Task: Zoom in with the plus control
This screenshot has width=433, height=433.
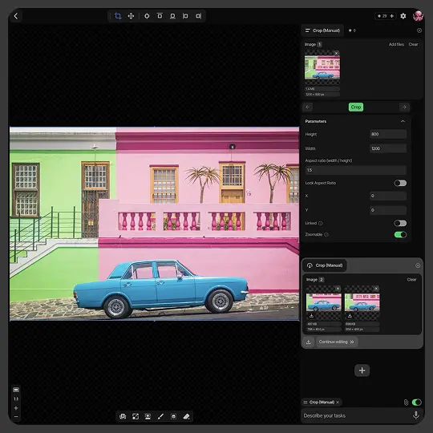Action: (x=16, y=408)
